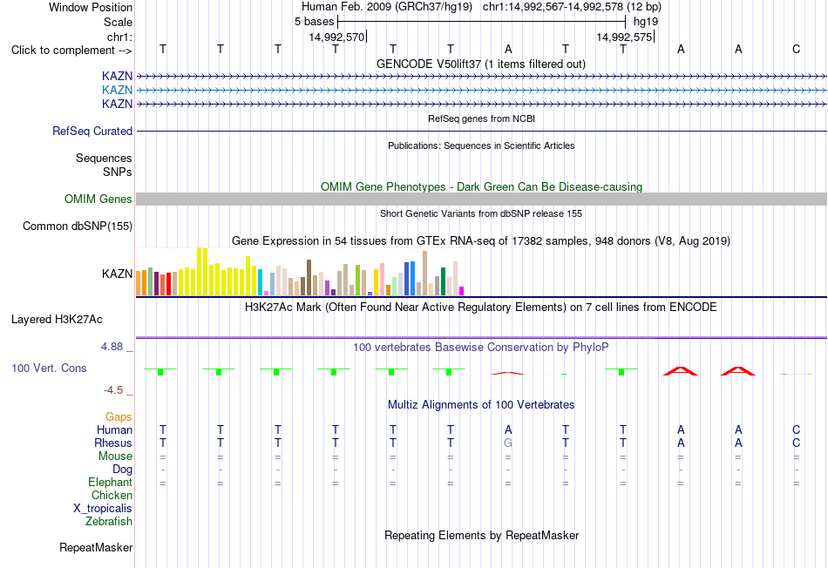This screenshot has width=828, height=568.
Task: Click the GENCODE V50lift37 track title
Action: click(x=480, y=64)
